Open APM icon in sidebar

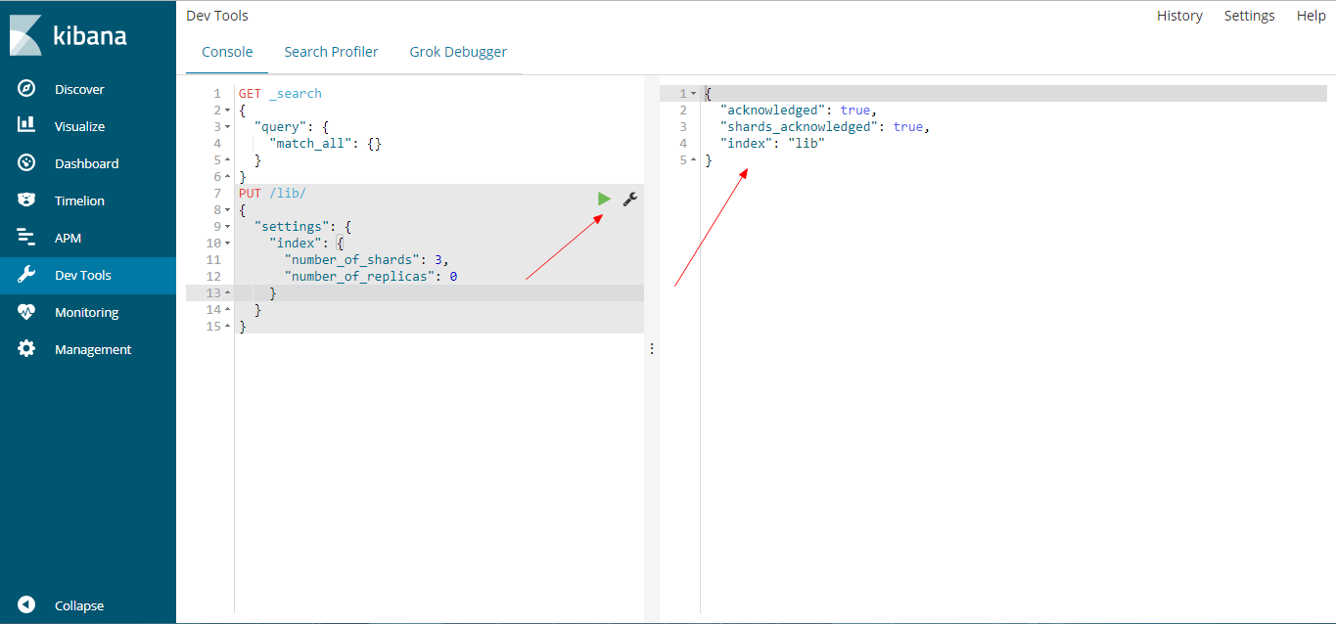(26, 238)
